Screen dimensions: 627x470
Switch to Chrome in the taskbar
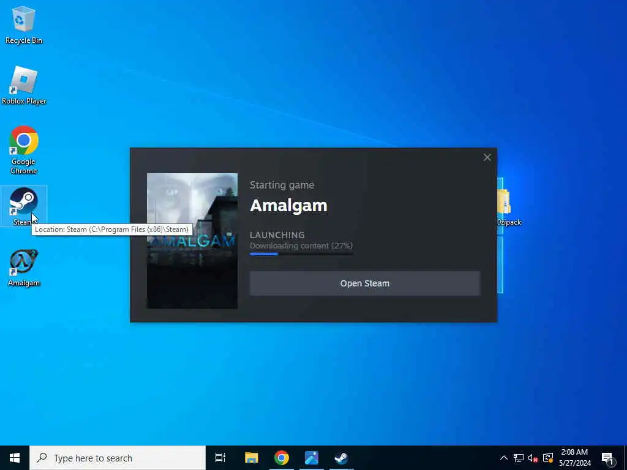click(282, 458)
